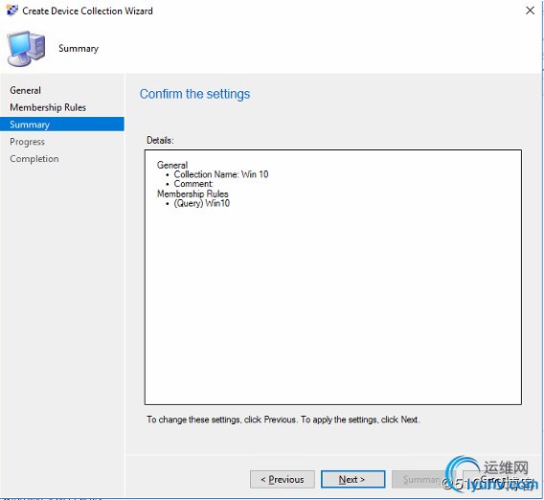Select the Completion step in sidebar
544x500 pixels.
[34, 159]
